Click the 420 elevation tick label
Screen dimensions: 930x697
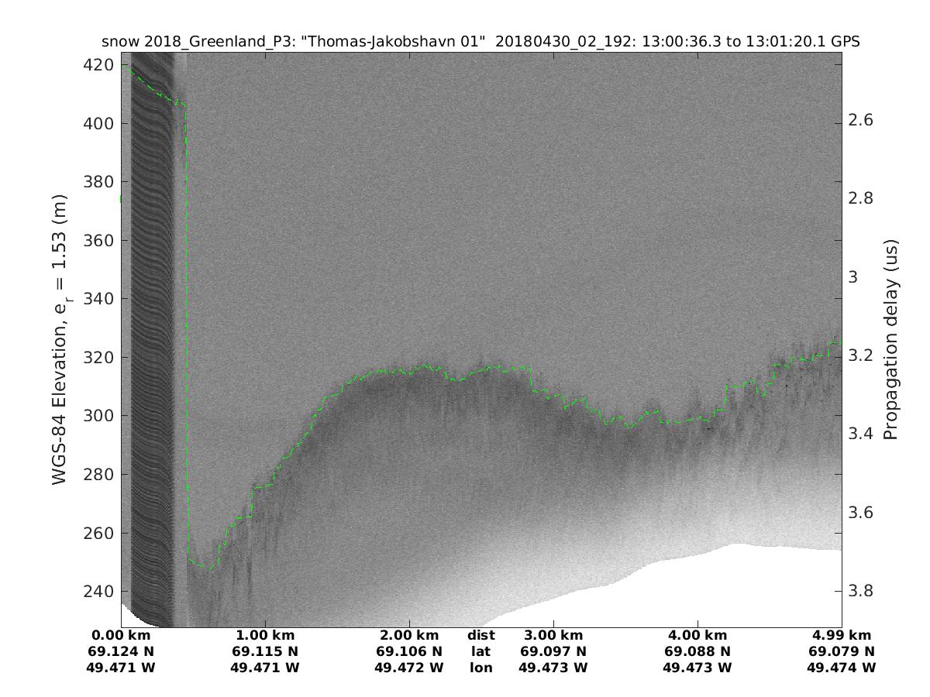point(99,65)
